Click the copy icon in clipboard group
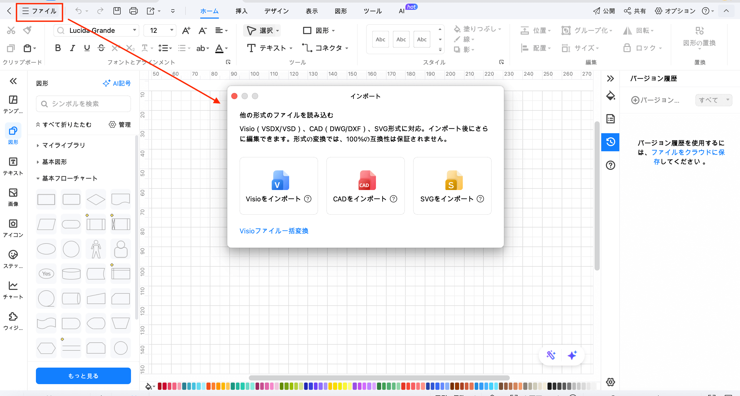This screenshot has width=740, height=396. click(x=11, y=48)
